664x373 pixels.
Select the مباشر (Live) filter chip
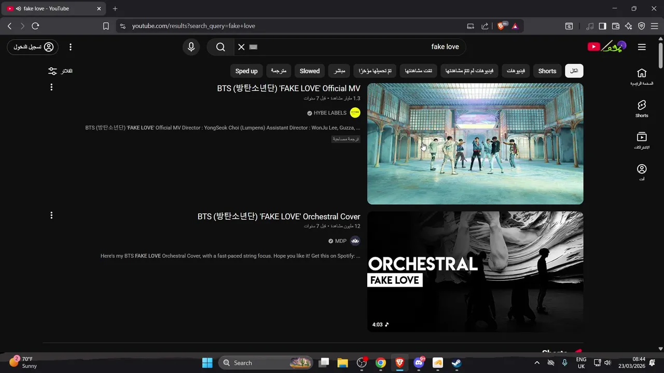point(339,71)
